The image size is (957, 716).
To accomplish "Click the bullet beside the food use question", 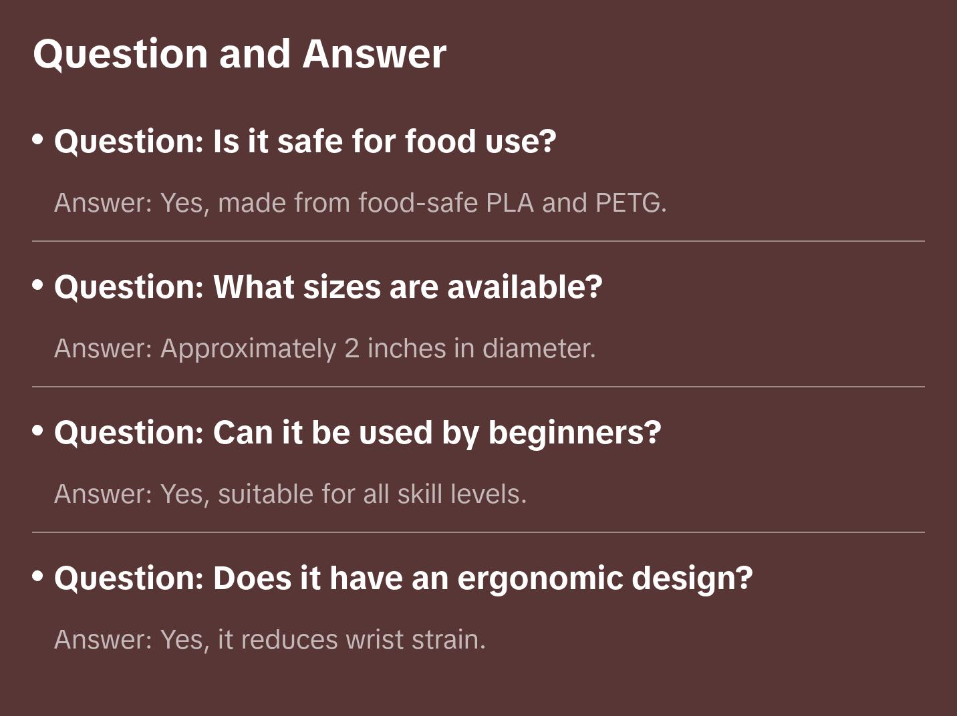I will 38,140.
